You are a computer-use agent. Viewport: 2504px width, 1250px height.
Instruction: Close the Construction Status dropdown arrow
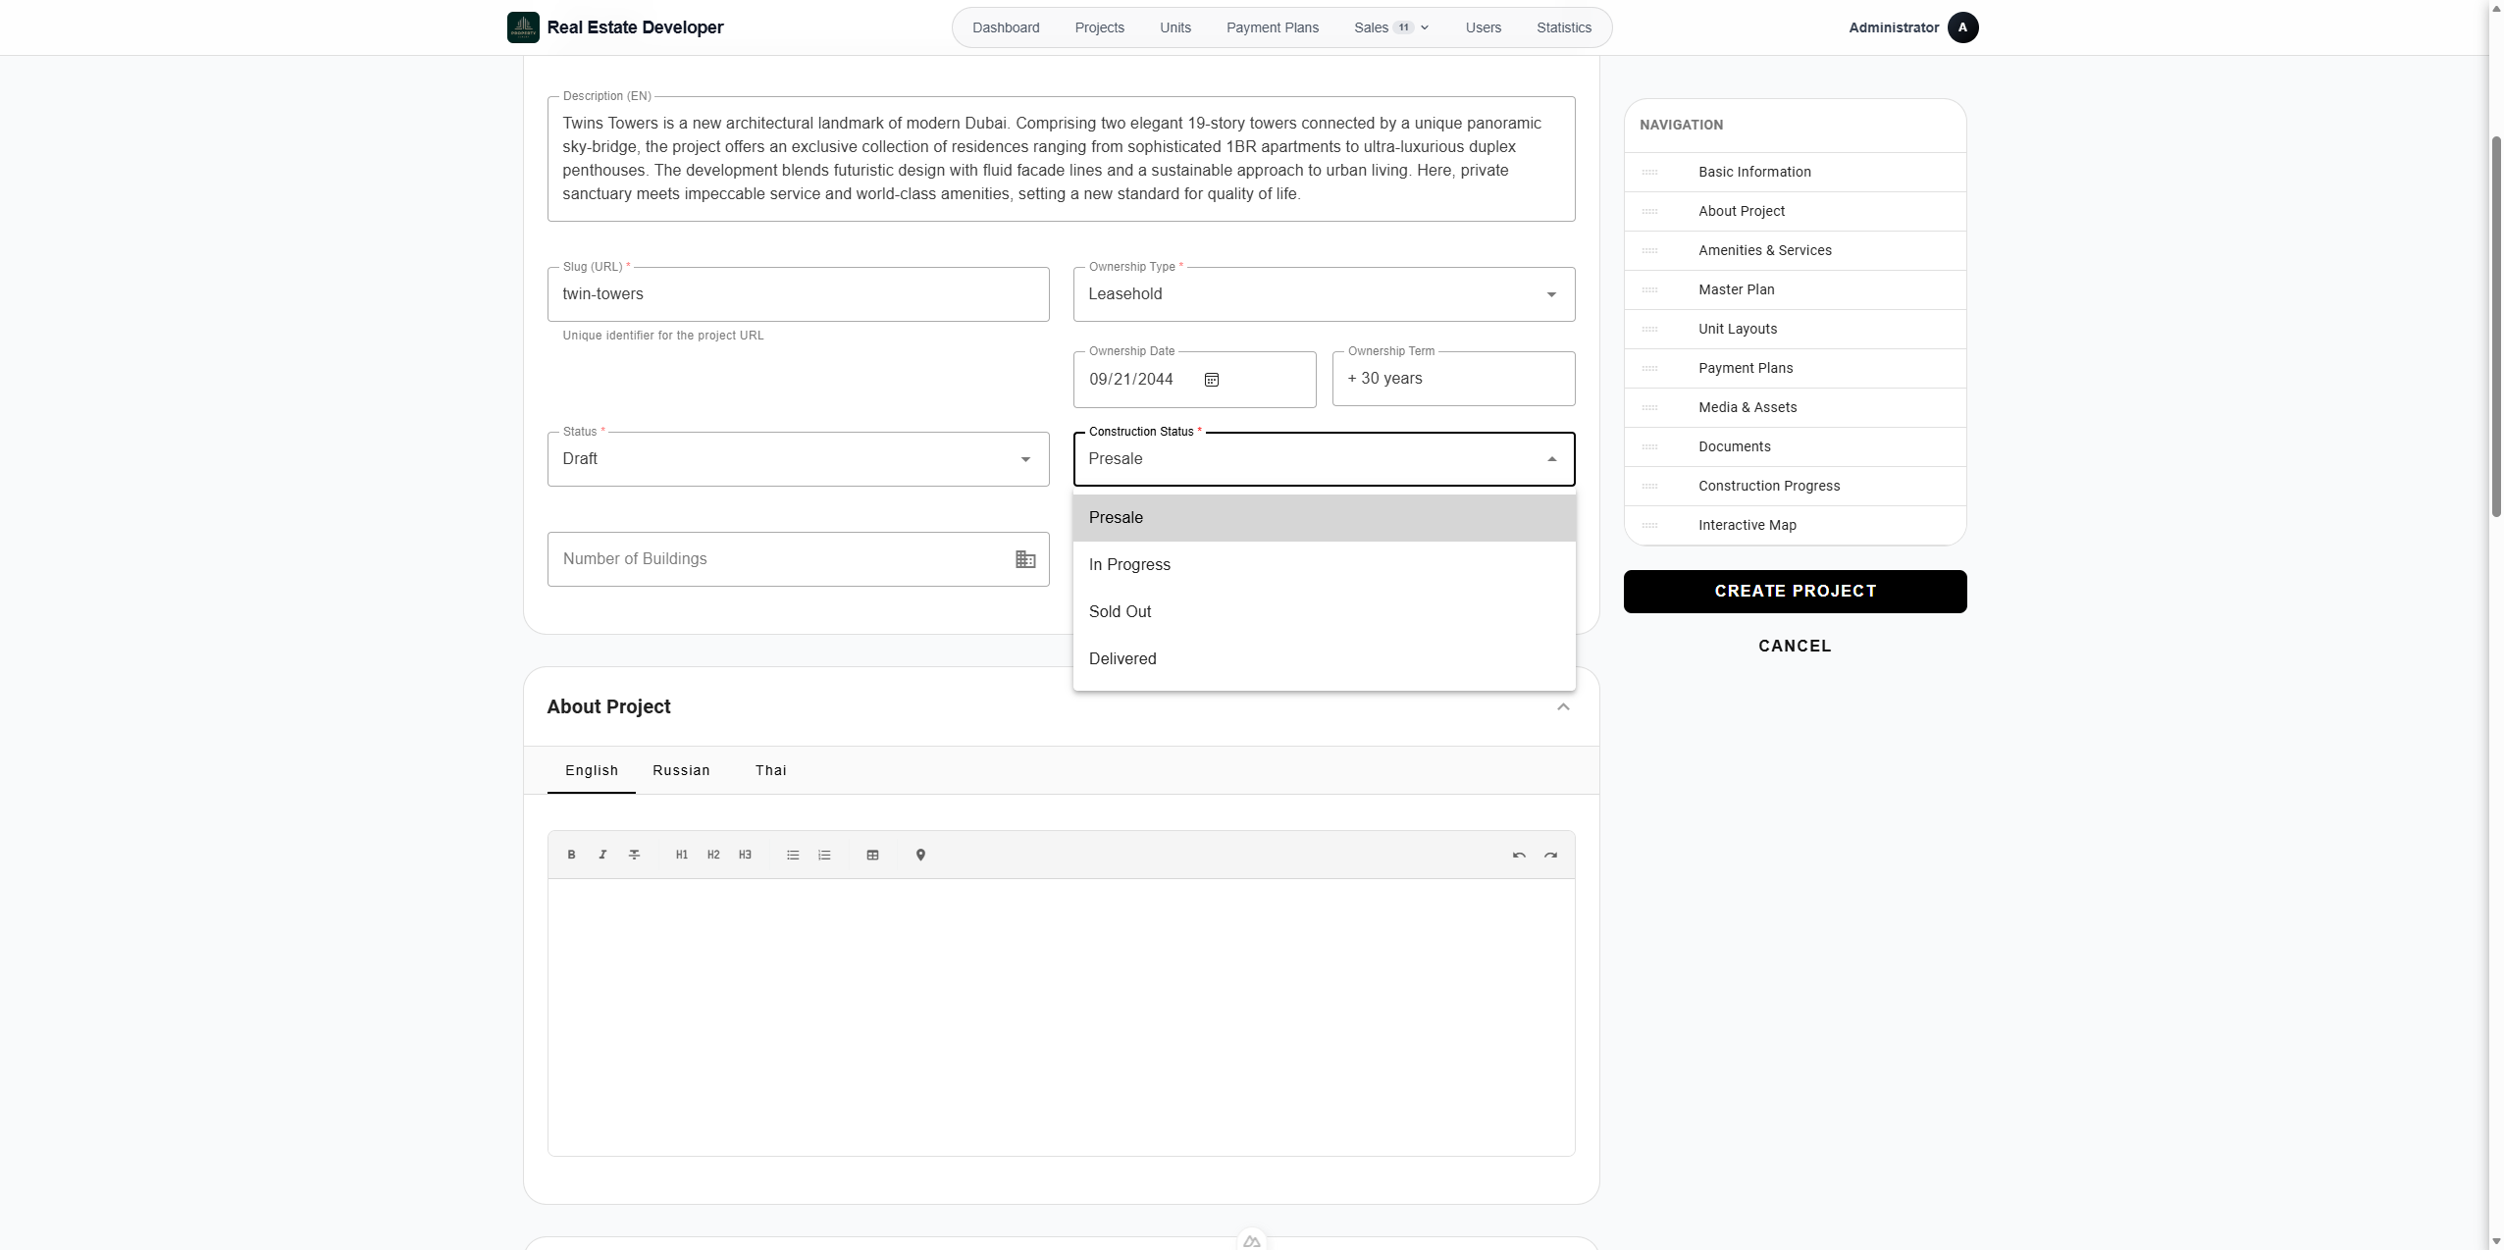(1551, 459)
